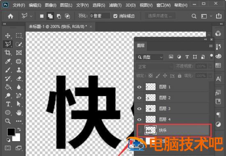Toggle the 消除锯齿 anti-alias checkbox

click(115, 16)
